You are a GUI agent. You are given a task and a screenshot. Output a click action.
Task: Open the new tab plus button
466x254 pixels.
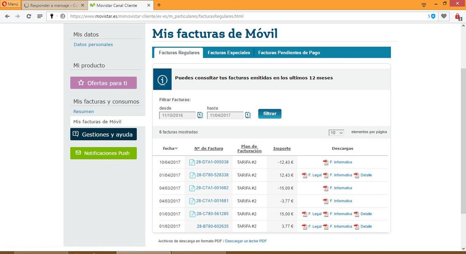[159, 5]
